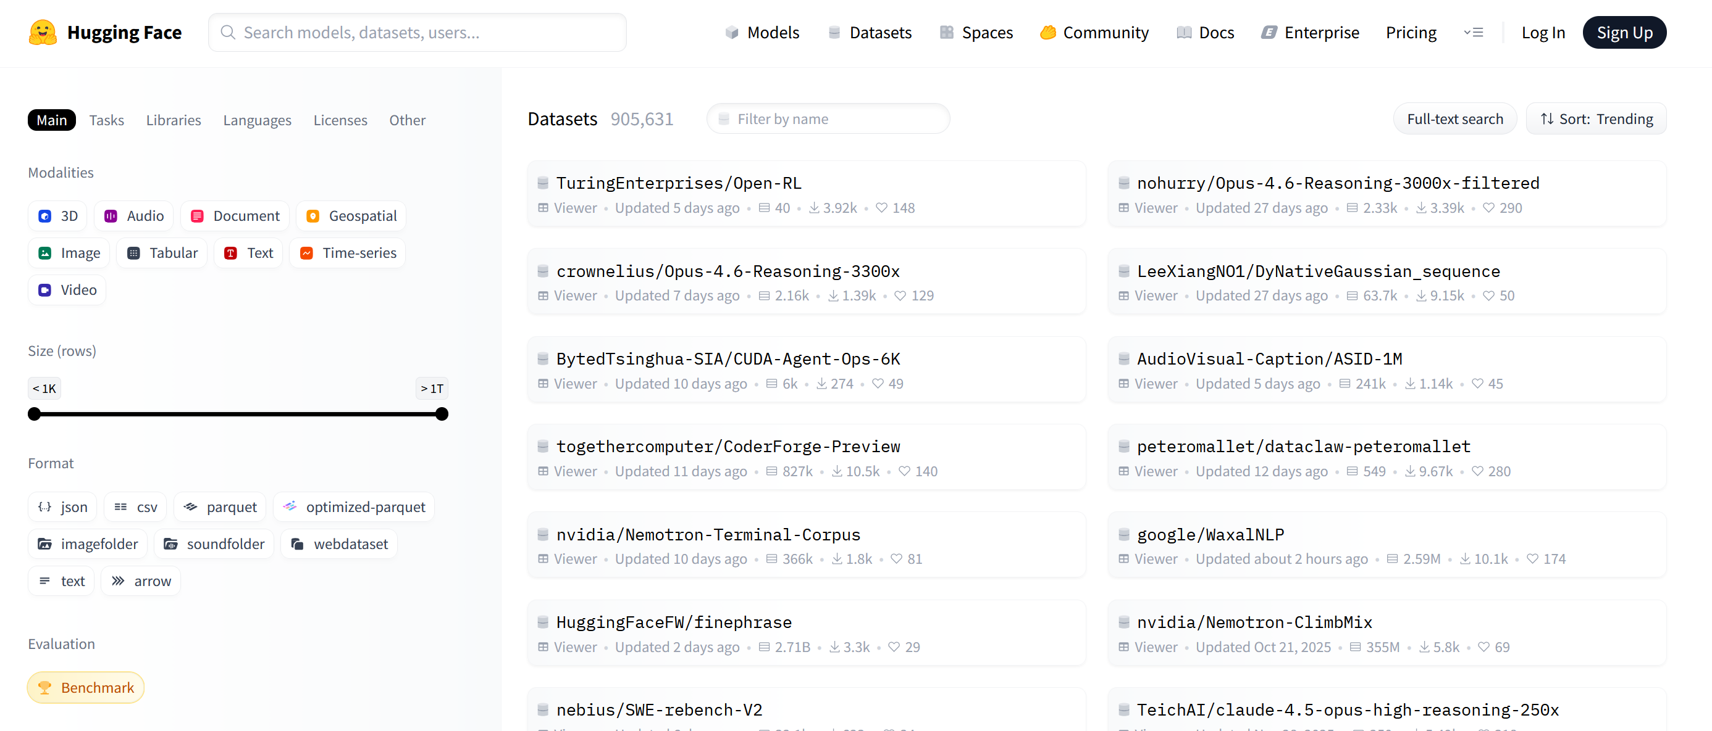Switch to the Licenses filter tab
Viewport: 1712px width, 731px height.
(340, 120)
